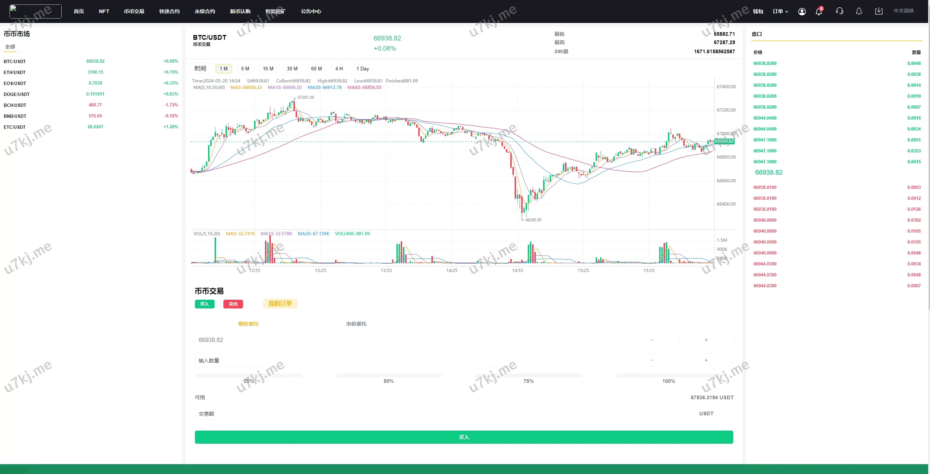Expand the 订单 orders dropdown

click(x=780, y=12)
